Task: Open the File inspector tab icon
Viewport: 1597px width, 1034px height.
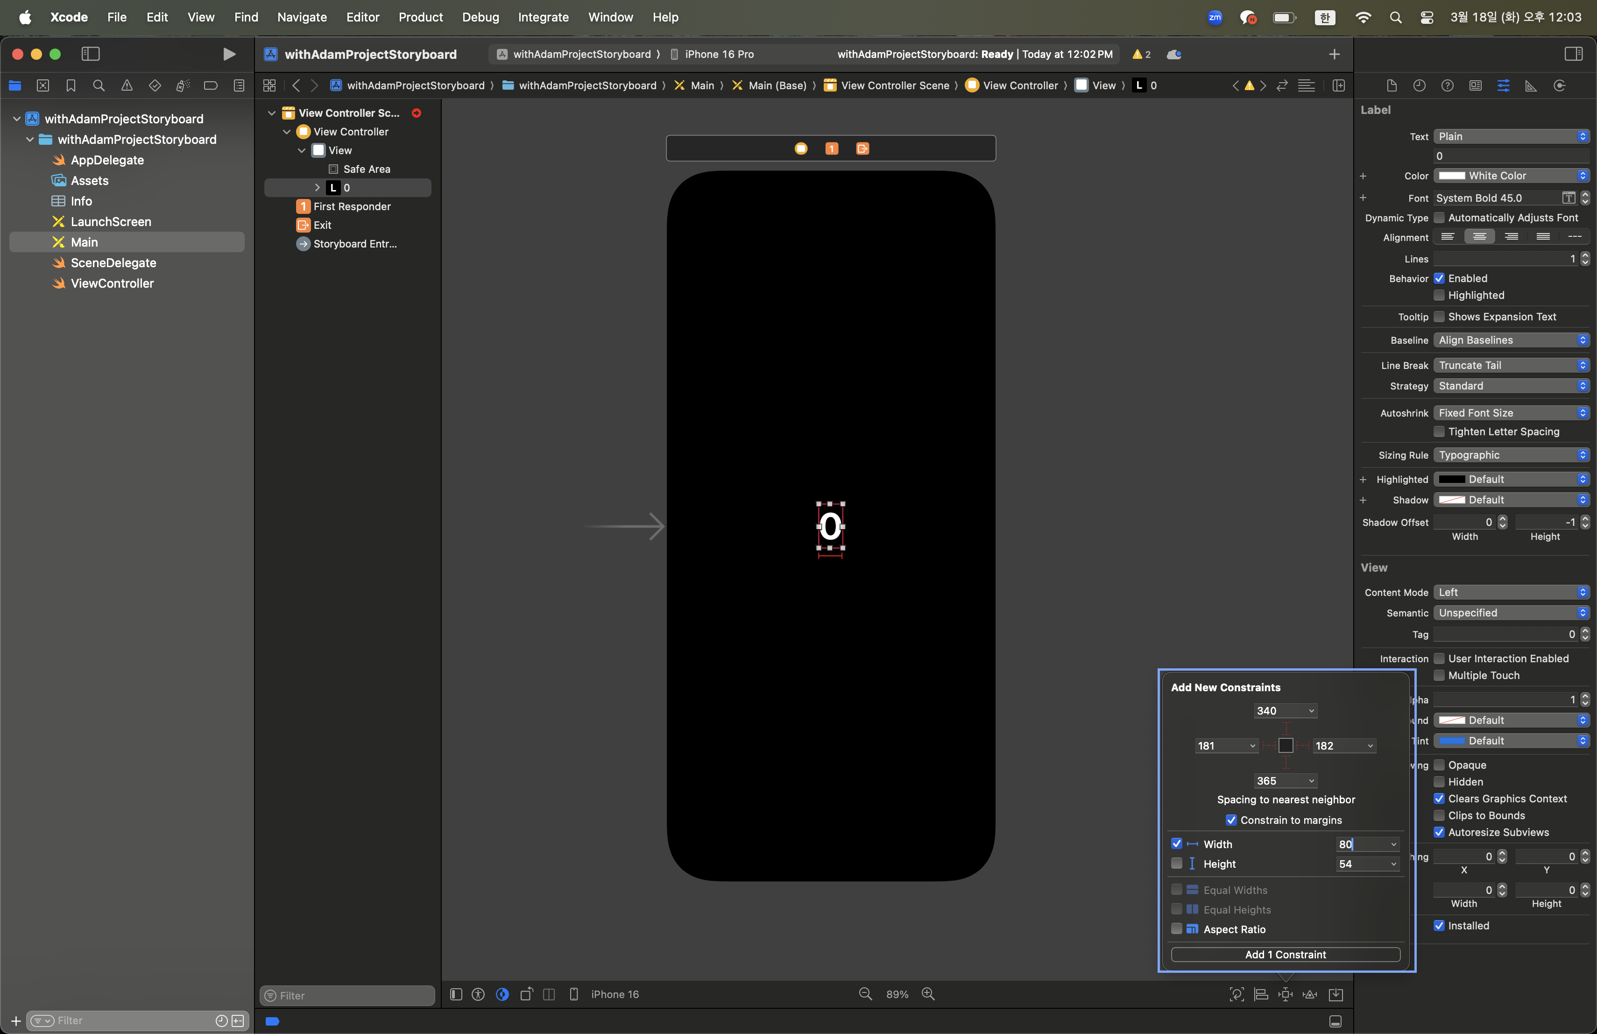Action: 1392,85
